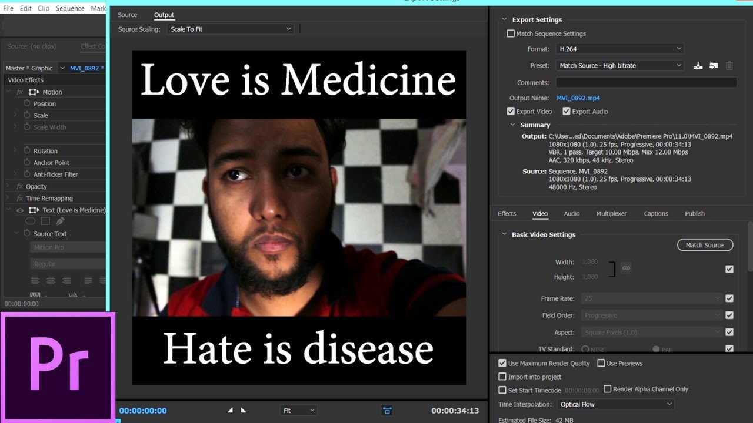Open the File menu
Screen dimensions: 753x423
8,9
